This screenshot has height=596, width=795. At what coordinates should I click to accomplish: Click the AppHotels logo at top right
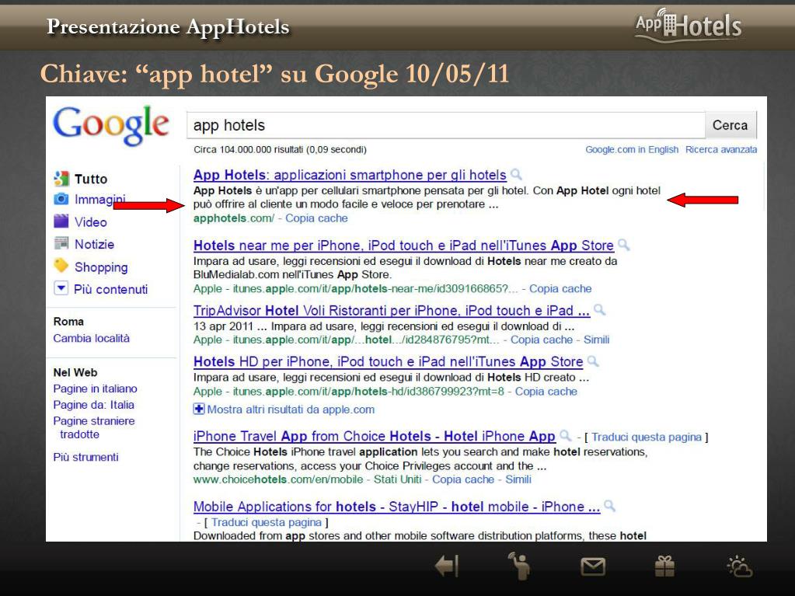point(689,24)
